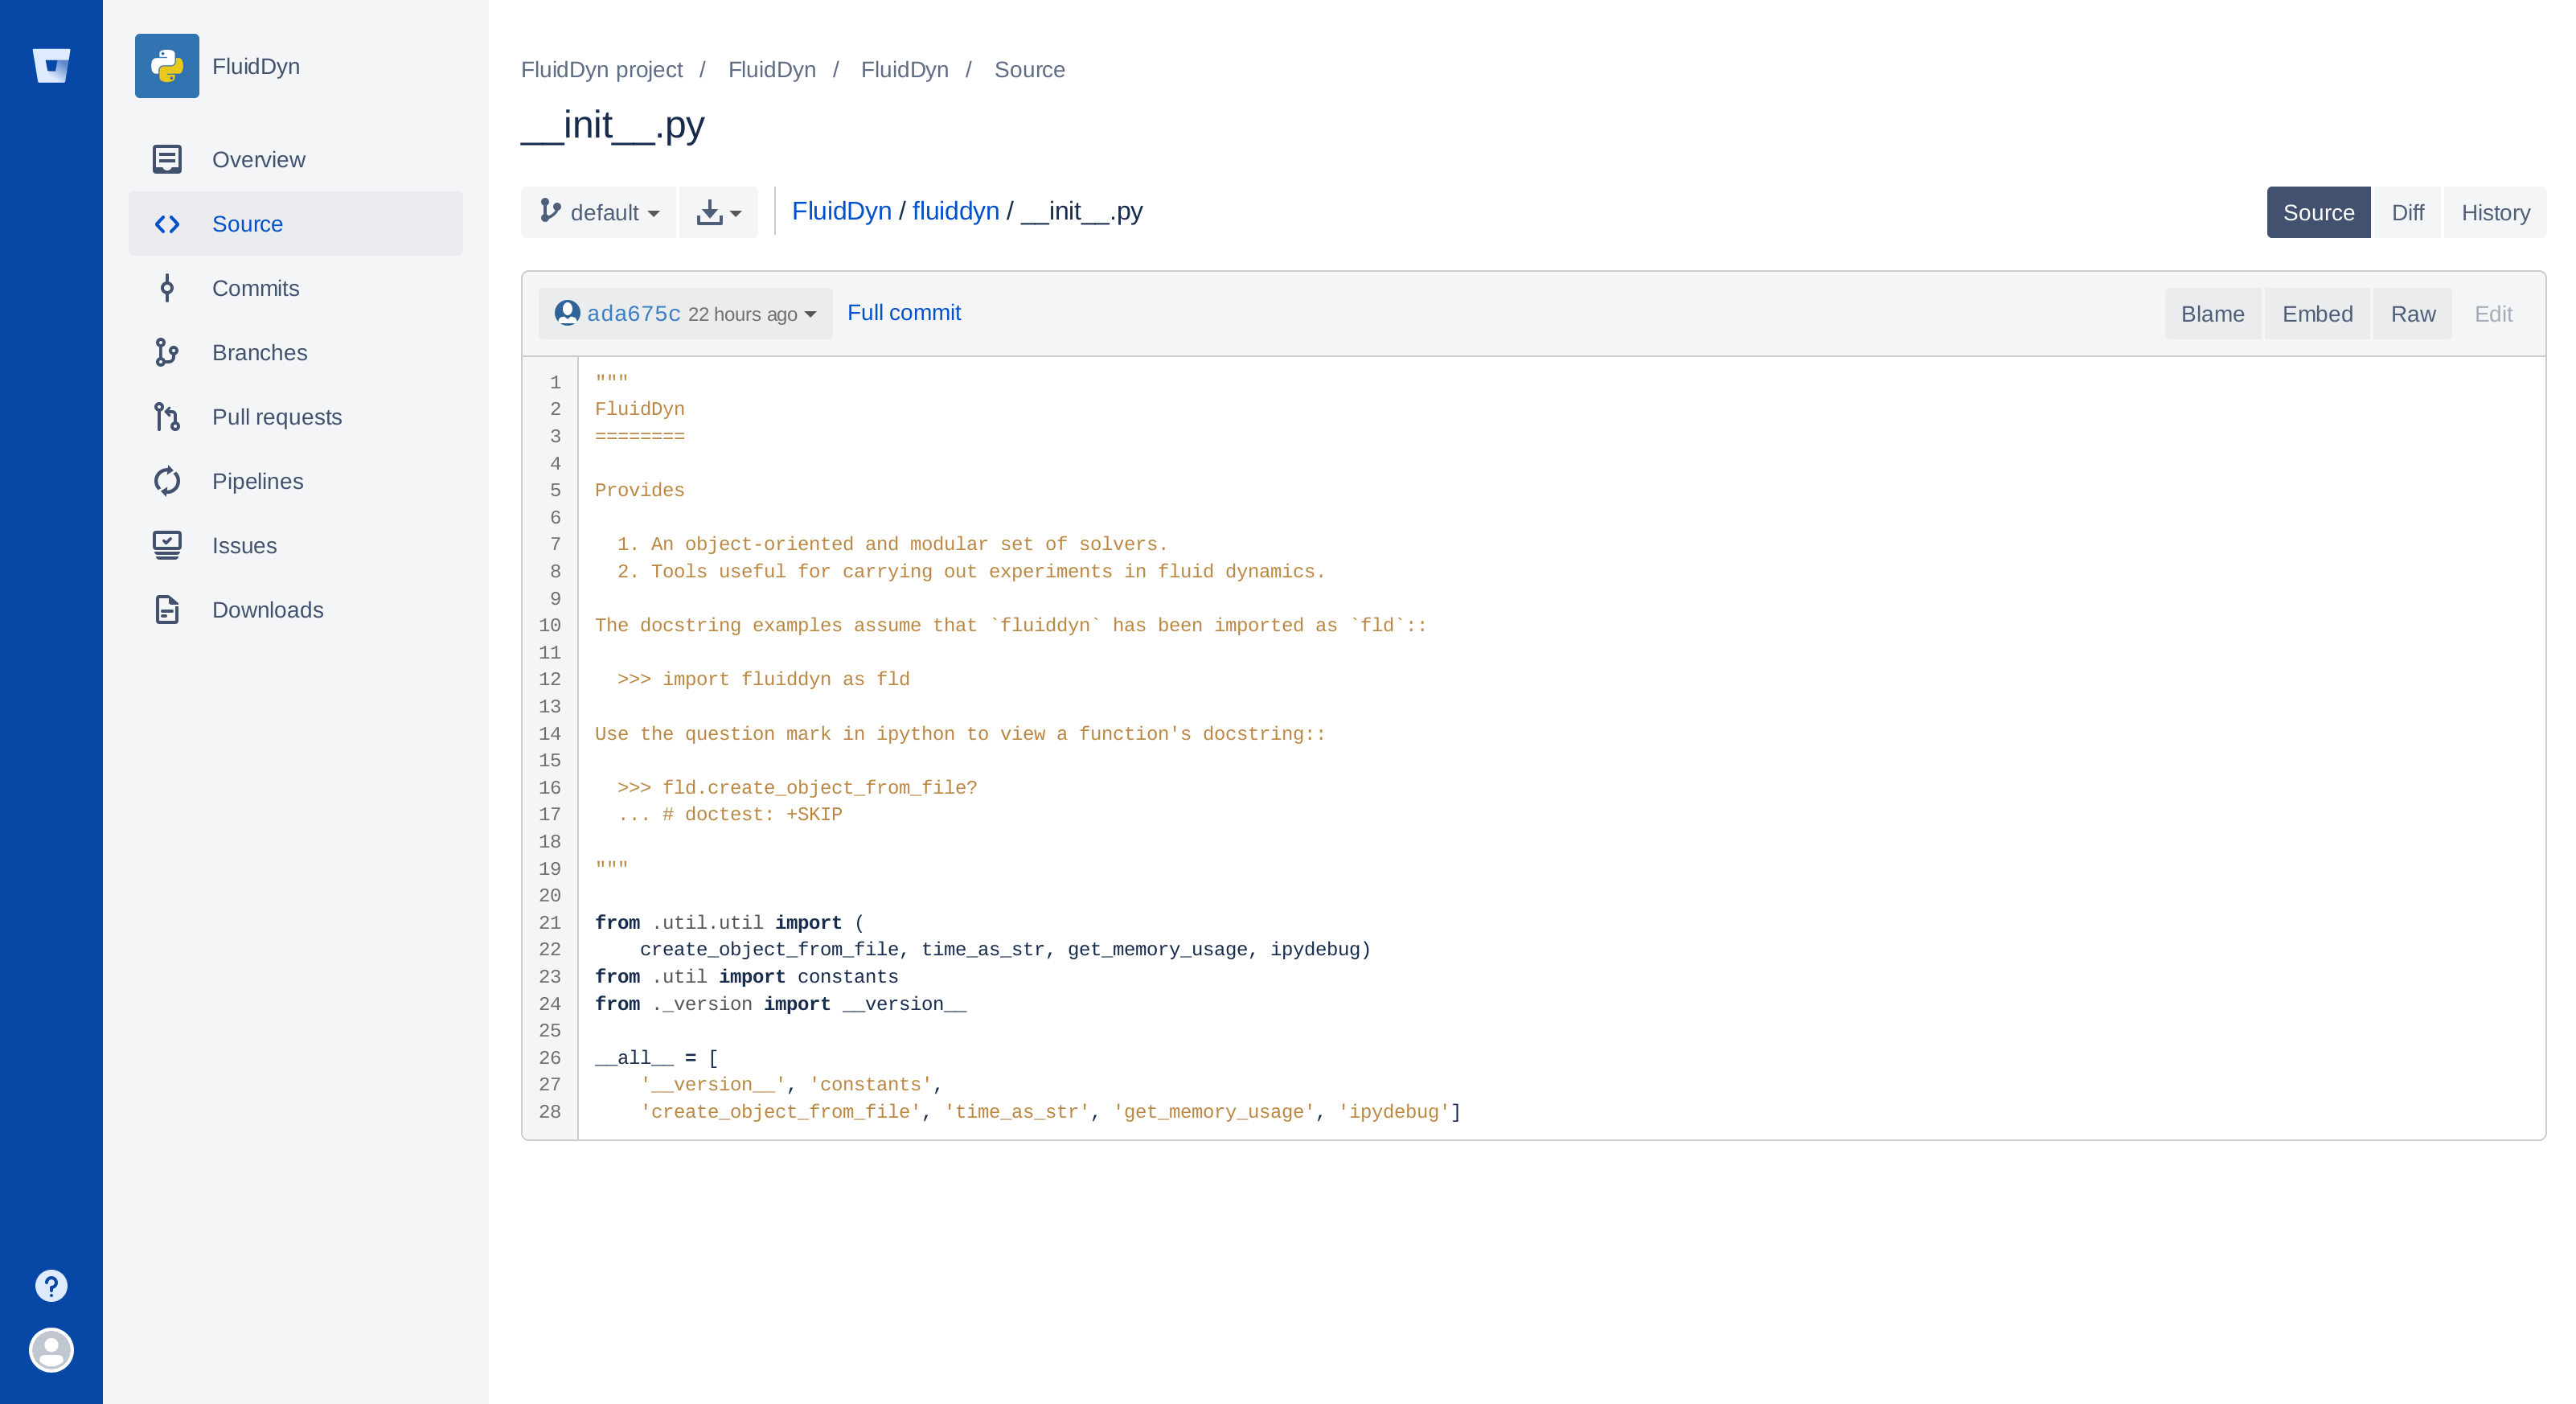Open the Pipelines section

click(256, 481)
